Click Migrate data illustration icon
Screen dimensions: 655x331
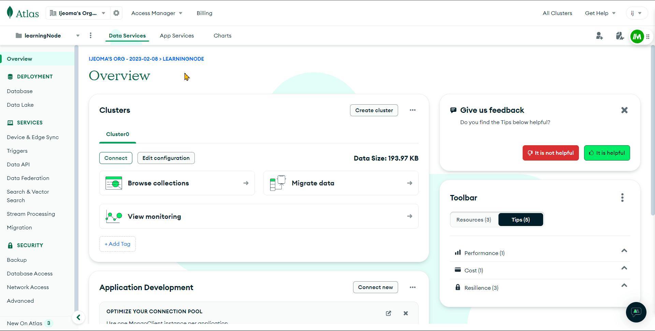pos(278,183)
